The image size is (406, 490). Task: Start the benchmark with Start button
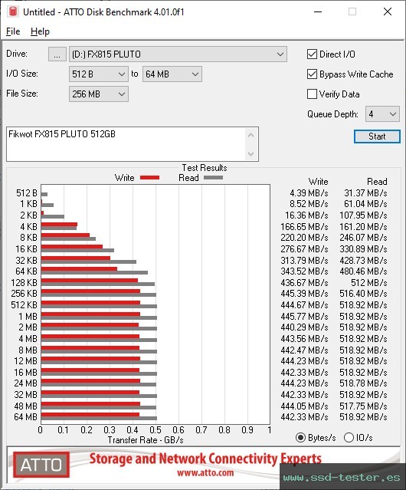[x=377, y=136]
